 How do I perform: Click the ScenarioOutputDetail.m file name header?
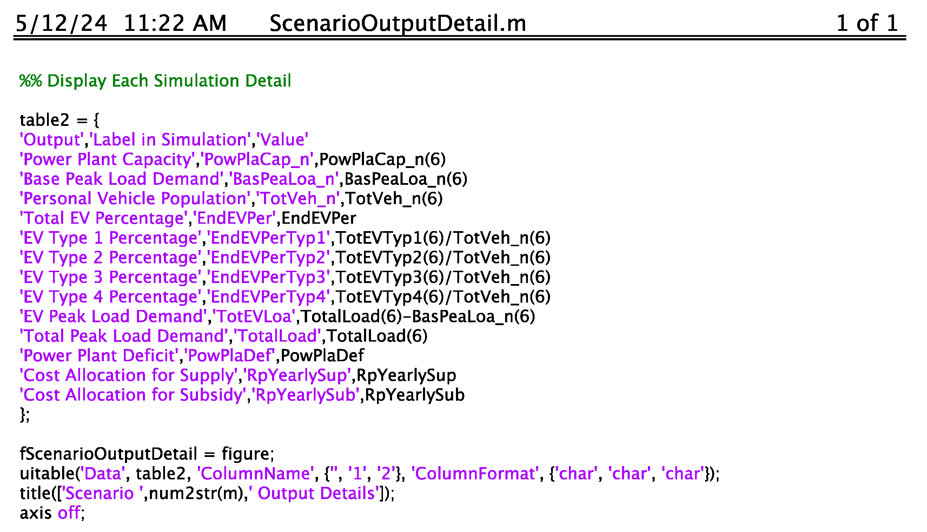[397, 23]
